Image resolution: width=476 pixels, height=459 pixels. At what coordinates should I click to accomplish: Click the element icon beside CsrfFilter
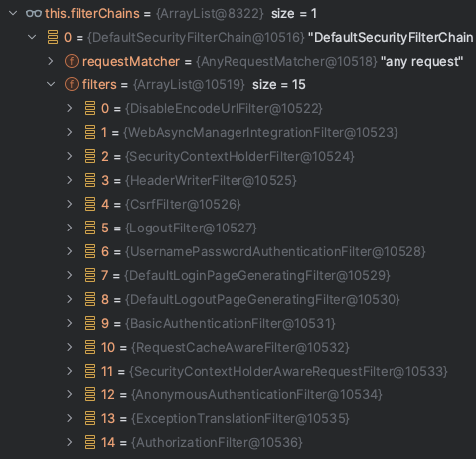(90, 204)
